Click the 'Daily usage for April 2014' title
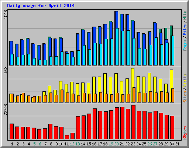The width and height of the screenshot is (189, 148). (x=41, y=6)
